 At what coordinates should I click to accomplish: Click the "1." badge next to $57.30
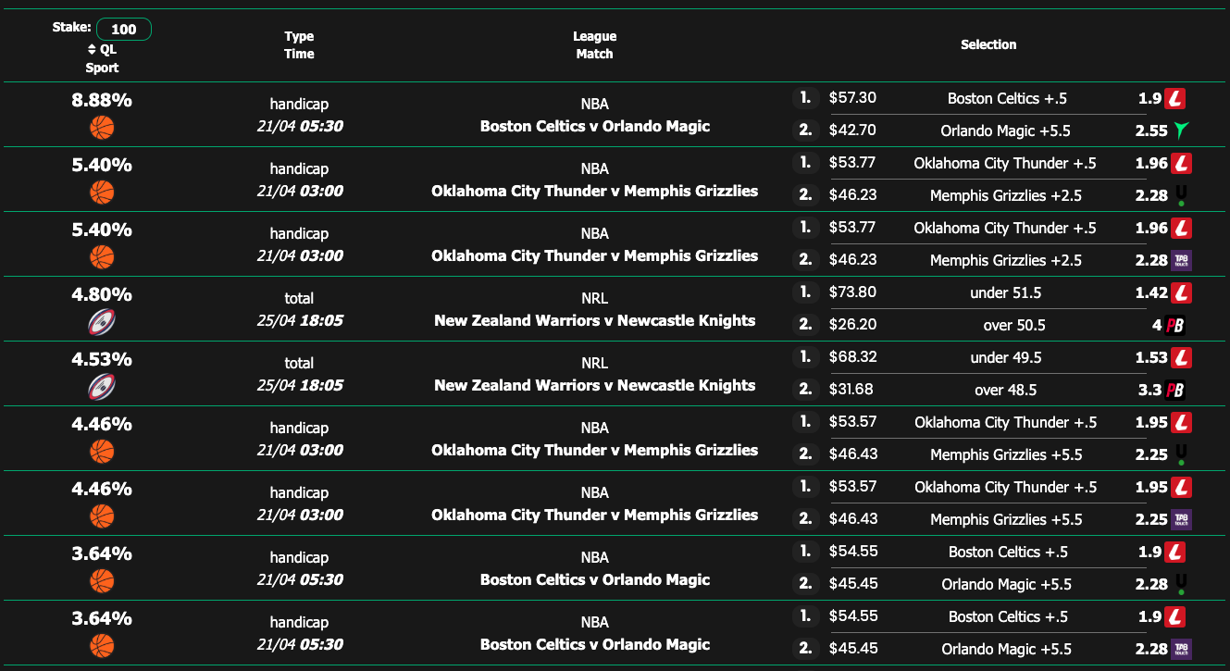point(806,97)
